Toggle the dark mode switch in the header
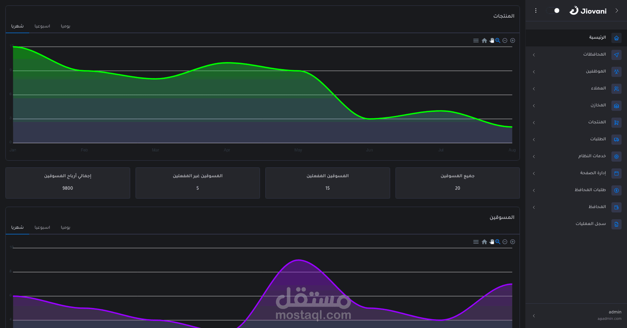This screenshot has height=328, width=627. [553, 11]
